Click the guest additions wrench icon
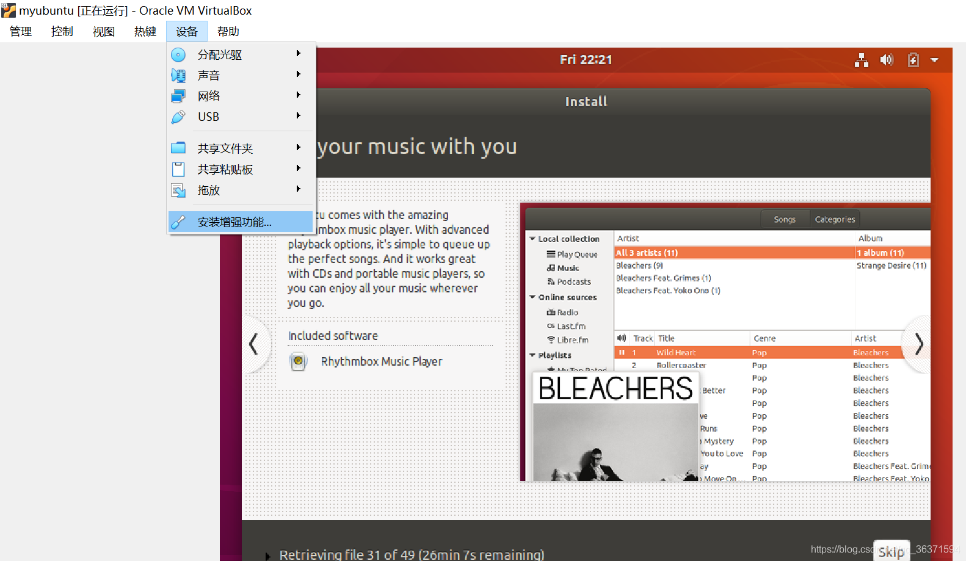 (x=178, y=222)
